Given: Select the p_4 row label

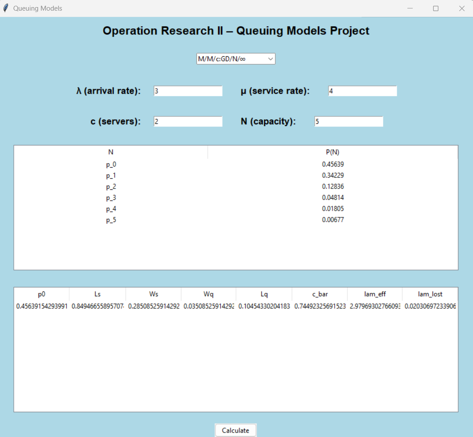Looking at the screenshot, I should pyautogui.click(x=111, y=209).
